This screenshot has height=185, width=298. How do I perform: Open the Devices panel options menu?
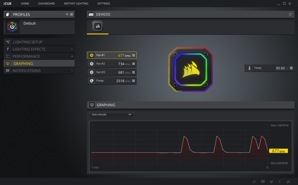(290, 14)
